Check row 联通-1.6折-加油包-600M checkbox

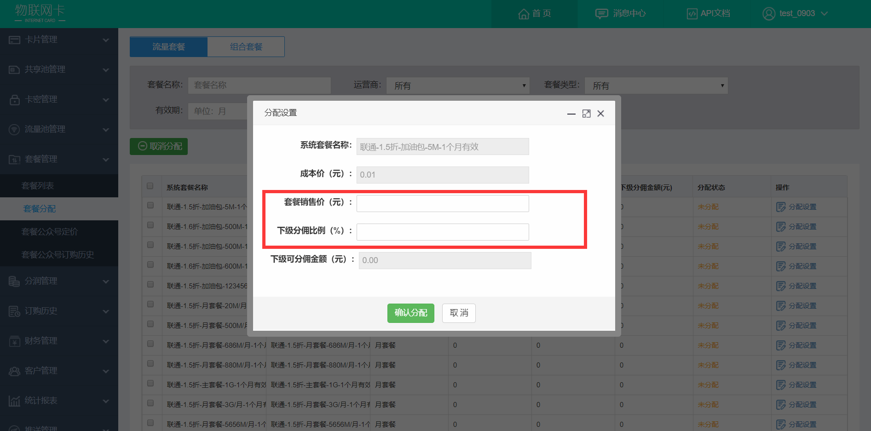150,264
